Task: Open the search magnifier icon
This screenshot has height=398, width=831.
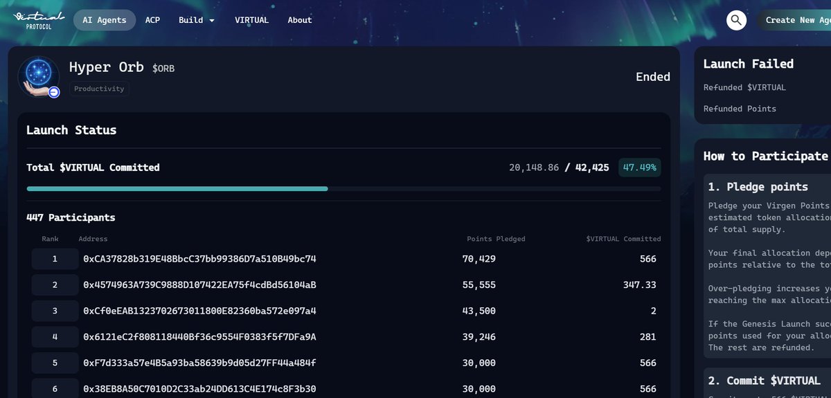Action: (736, 20)
